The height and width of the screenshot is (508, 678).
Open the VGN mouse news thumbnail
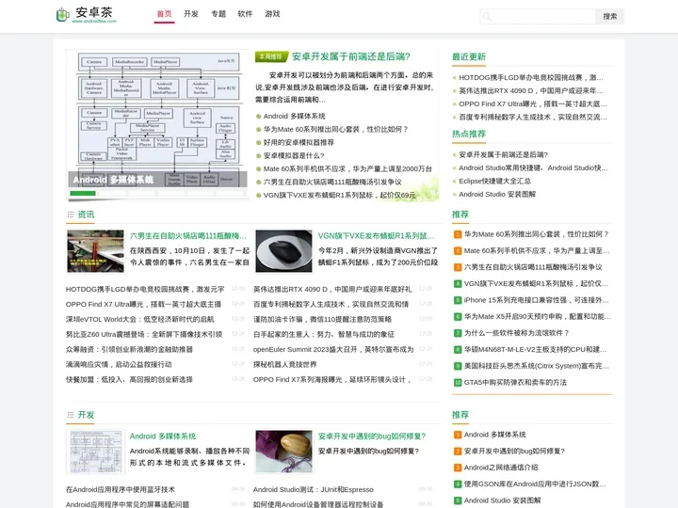283,251
